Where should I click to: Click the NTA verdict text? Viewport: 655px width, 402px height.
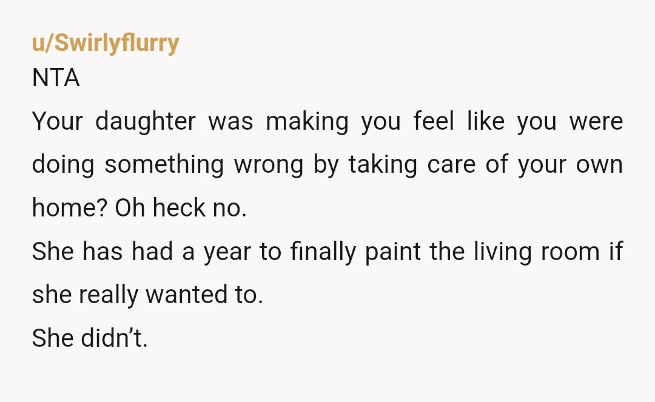tap(56, 78)
